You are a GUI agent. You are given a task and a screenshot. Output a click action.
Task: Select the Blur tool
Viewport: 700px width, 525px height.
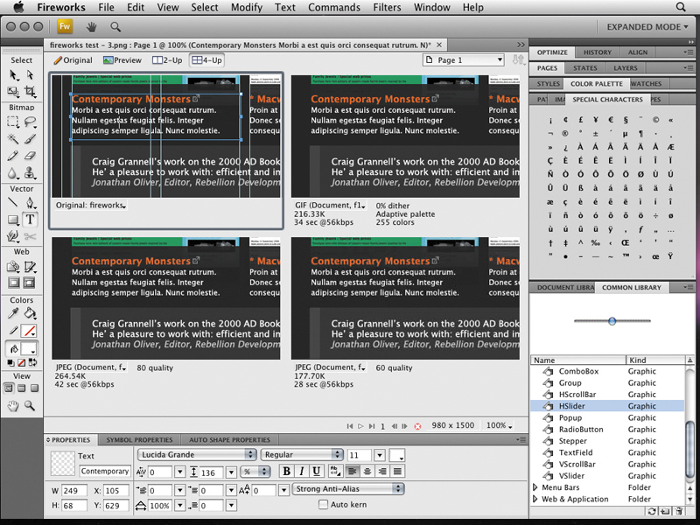click(x=13, y=172)
